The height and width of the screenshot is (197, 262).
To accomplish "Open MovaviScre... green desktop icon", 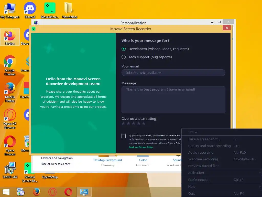I will (x=50, y=10).
